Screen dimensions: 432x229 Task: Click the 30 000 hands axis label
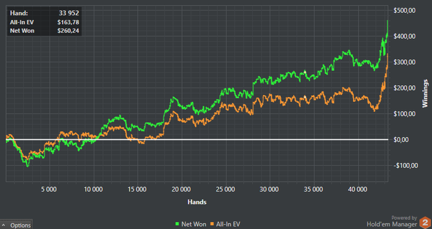(269, 189)
